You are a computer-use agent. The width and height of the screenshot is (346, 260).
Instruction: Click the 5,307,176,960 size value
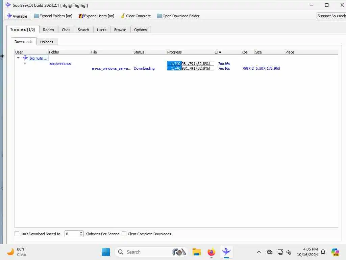point(268,68)
